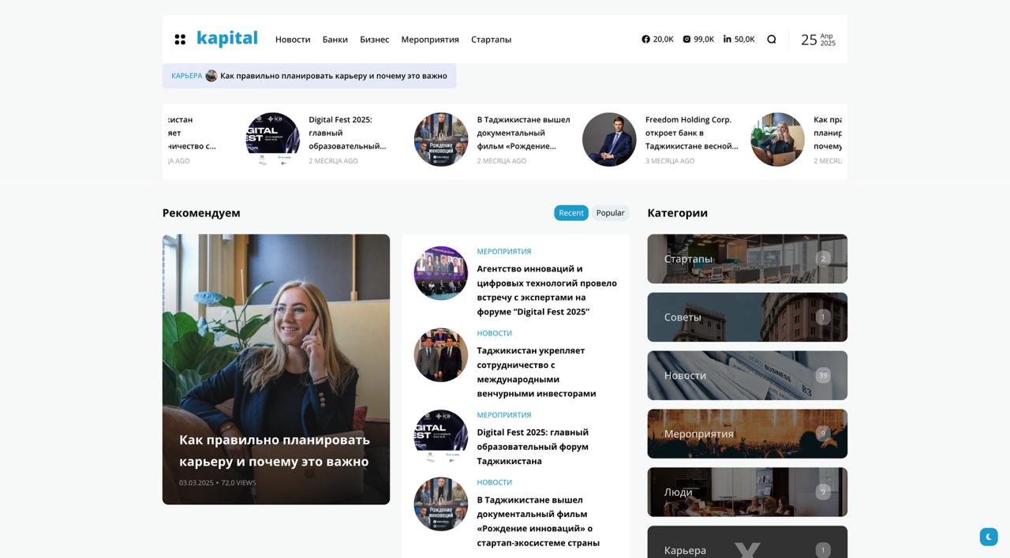Click the LinkedIn icon in the header
This screenshot has width=1010, height=558.
click(x=727, y=38)
